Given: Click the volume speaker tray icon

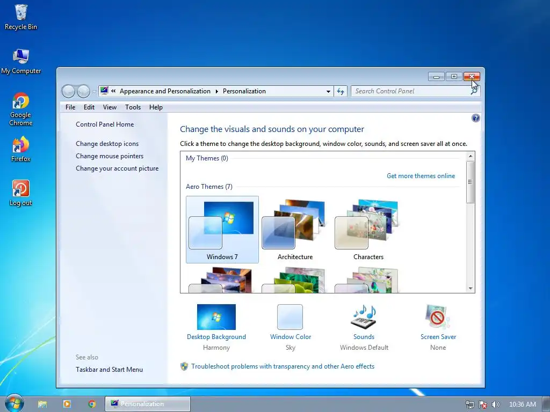Looking at the screenshot, I should click(x=495, y=404).
